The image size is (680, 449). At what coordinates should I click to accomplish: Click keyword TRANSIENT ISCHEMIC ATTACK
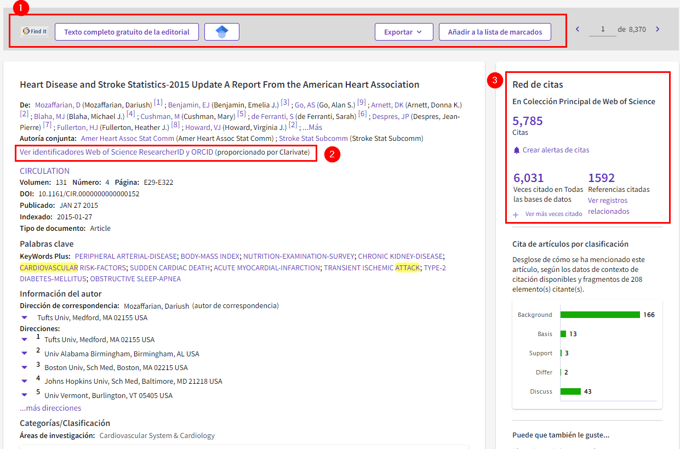(372, 268)
